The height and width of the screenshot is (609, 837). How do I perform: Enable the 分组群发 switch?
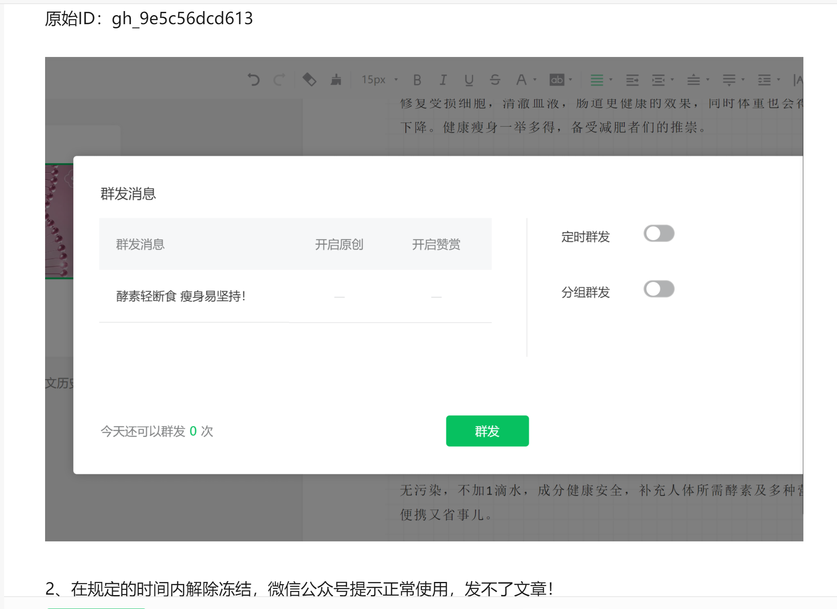point(658,289)
